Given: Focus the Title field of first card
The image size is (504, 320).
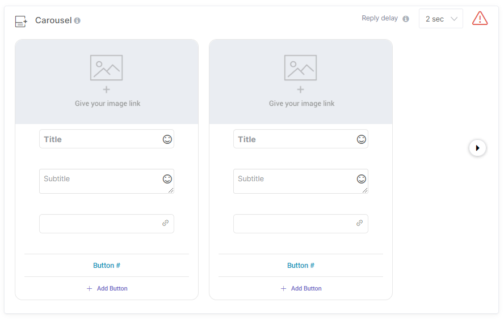Looking at the screenshot, I should tap(107, 139).
